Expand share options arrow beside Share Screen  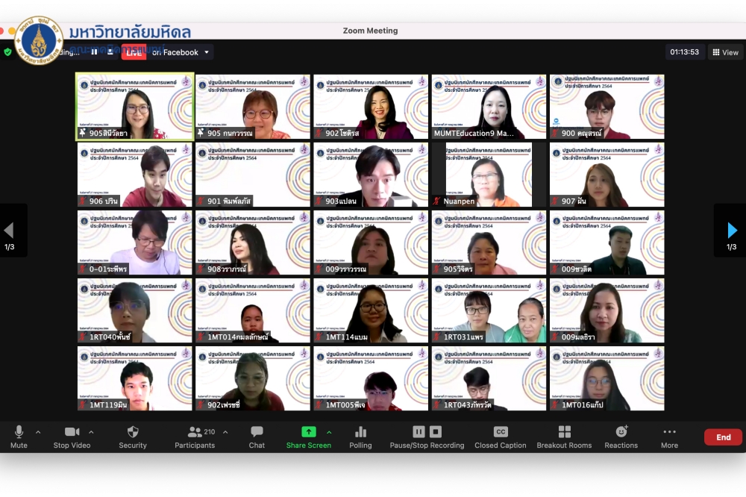[329, 432]
